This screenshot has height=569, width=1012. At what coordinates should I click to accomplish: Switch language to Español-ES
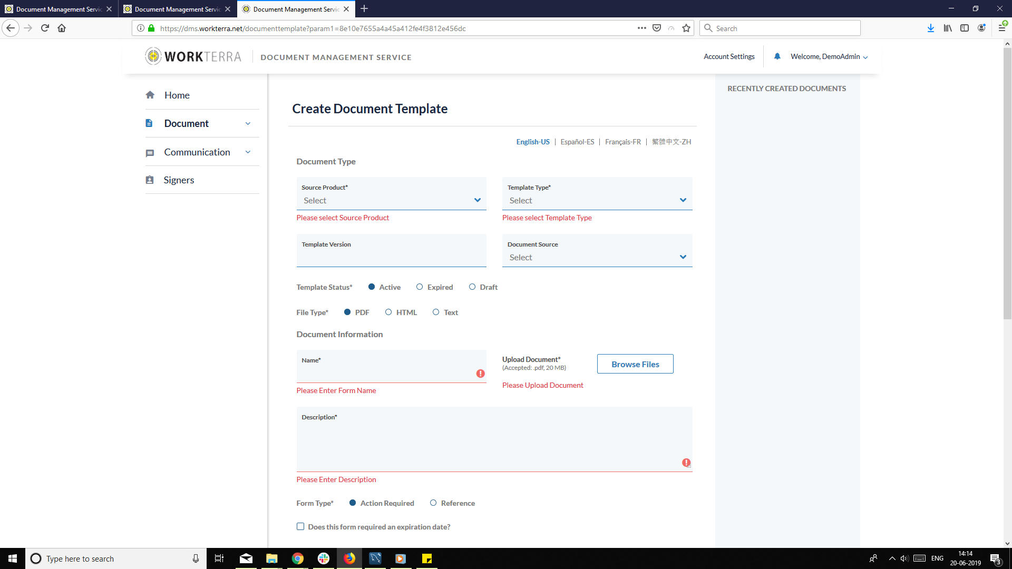click(x=577, y=142)
